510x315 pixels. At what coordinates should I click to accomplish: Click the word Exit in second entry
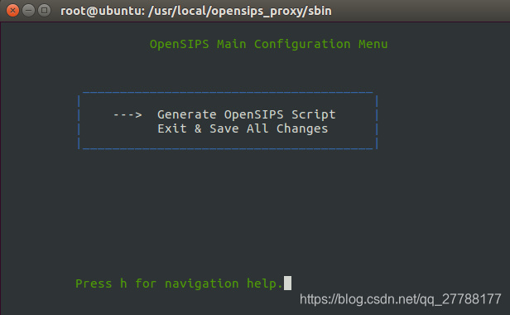pyautogui.click(x=172, y=128)
